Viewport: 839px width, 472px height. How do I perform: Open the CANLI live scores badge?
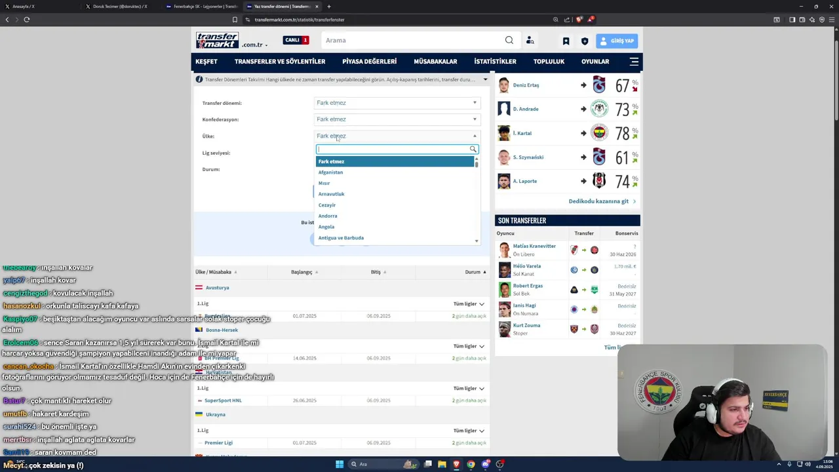tap(296, 40)
